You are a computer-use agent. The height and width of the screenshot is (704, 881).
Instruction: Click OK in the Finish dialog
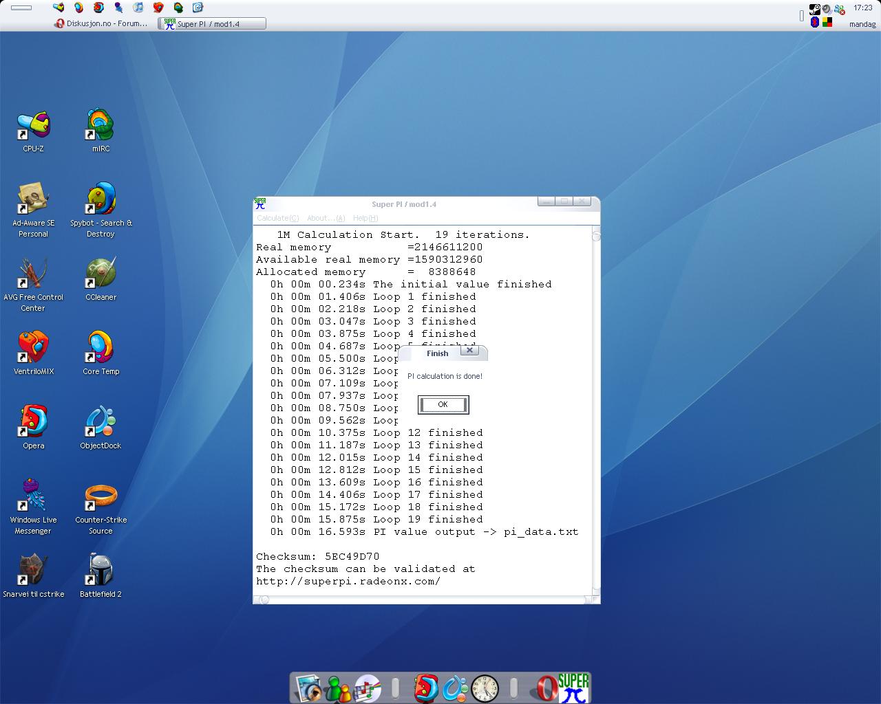point(443,405)
